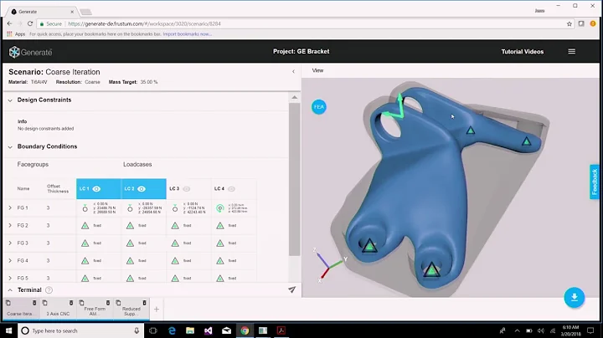The image size is (603, 338).
Task: Delete the Reduced Supp scenario
Action: click(145, 303)
